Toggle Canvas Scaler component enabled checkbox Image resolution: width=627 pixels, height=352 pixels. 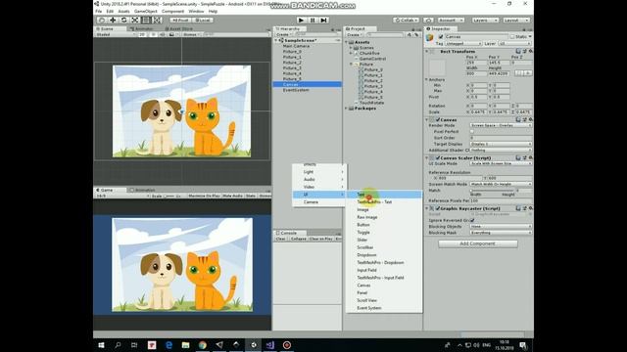click(438, 158)
